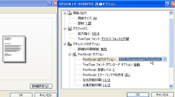Viewport: 175px width, 97px height.
Task: Select the 白黒反転印刷 label
Action: [x=92, y=85]
